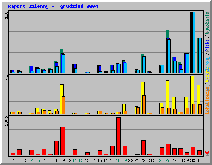This screenshot has width=212, height=165.
Task: Click day label 28 on the x-axis
Action: tap(180, 160)
